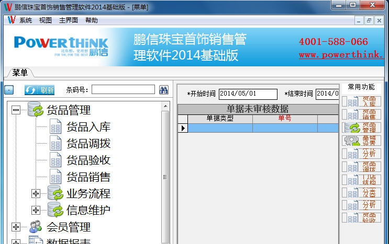The image size is (389, 244).
Task: Expand the 会员管理 branch plus box
Action: tap(16, 227)
